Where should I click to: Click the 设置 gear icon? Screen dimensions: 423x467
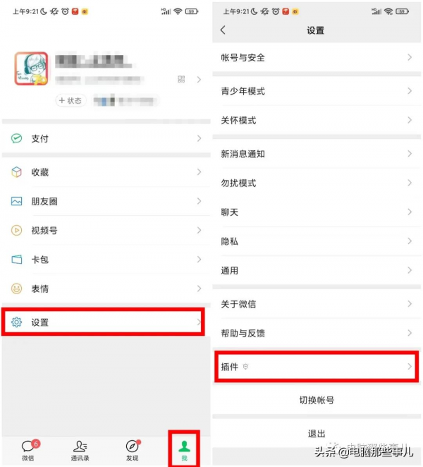16,322
